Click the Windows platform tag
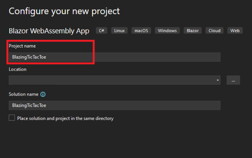The height and width of the screenshot is (158, 252). pyautogui.click(x=167, y=31)
